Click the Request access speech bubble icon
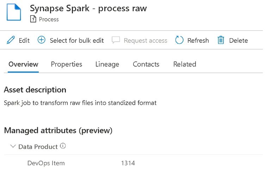This screenshot has height=169, width=266. pyautogui.click(x=116, y=40)
